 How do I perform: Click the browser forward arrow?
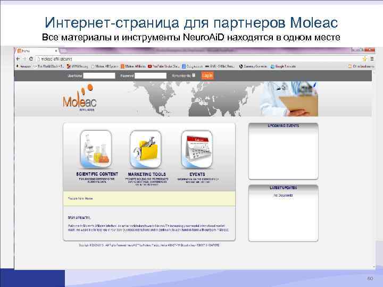(x=24, y=59)
